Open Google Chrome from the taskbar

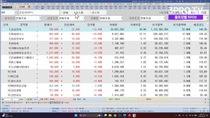pyautogui.click(x=115, y=115)
